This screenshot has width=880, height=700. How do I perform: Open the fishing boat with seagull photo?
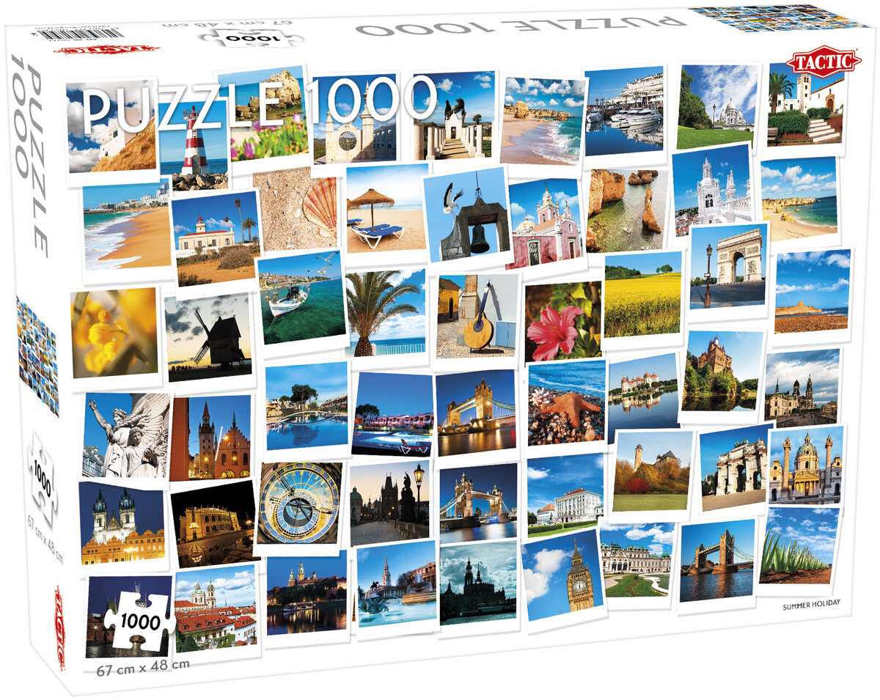(x=301, y=298)
